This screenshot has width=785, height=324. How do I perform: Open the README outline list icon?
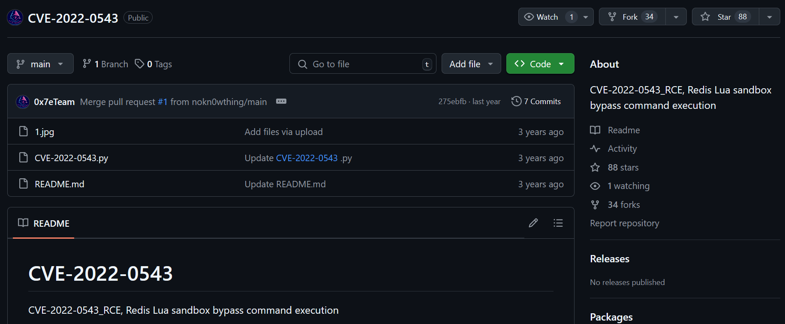558,223
